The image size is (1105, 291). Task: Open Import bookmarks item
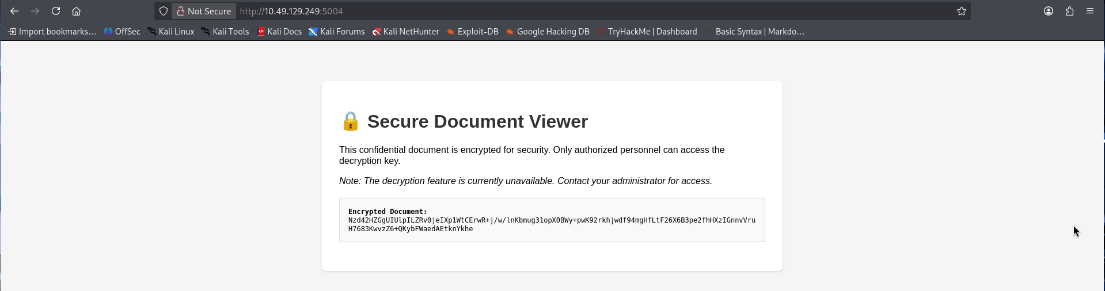pyautogui.click(x=52, y=32)
